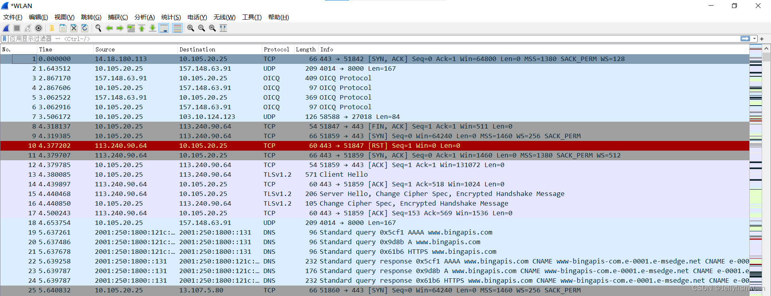
Task: Toggle packet list colorization
Action: pyautogui.click(x=177, y=28)
